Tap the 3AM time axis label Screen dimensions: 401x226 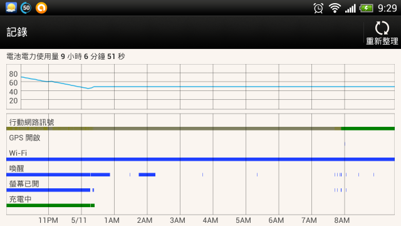pos(177,220)
